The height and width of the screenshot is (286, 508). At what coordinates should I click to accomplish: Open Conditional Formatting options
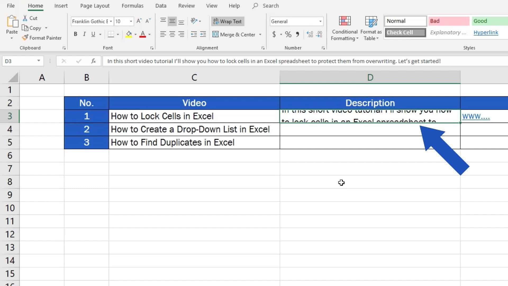coord(344,28)
